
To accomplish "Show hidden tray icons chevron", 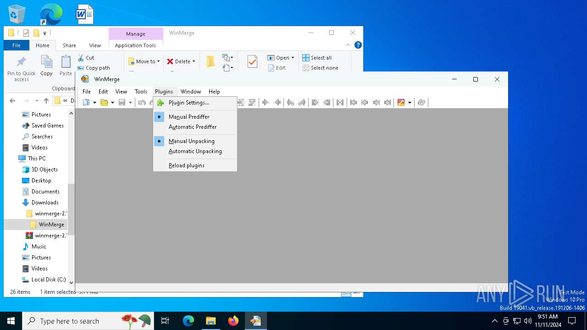I will tap(494, 321).
